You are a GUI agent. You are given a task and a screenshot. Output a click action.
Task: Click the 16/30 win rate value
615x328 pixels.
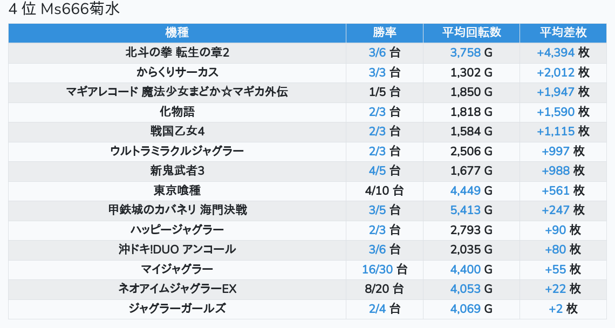[377, 269]
